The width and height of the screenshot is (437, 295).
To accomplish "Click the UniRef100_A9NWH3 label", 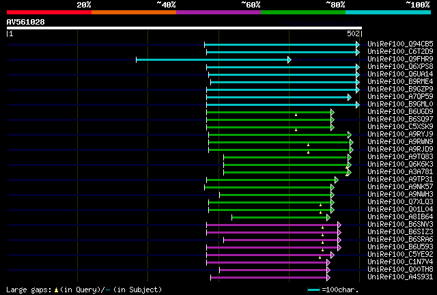I will tap(400, 195).
